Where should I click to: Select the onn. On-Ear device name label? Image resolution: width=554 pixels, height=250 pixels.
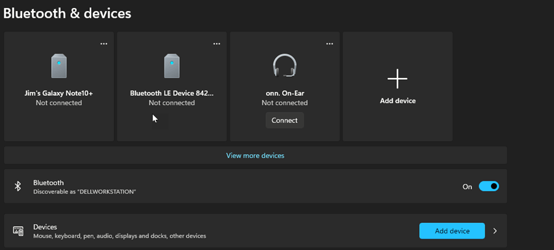pyautogui.click(x=285, y=93)
